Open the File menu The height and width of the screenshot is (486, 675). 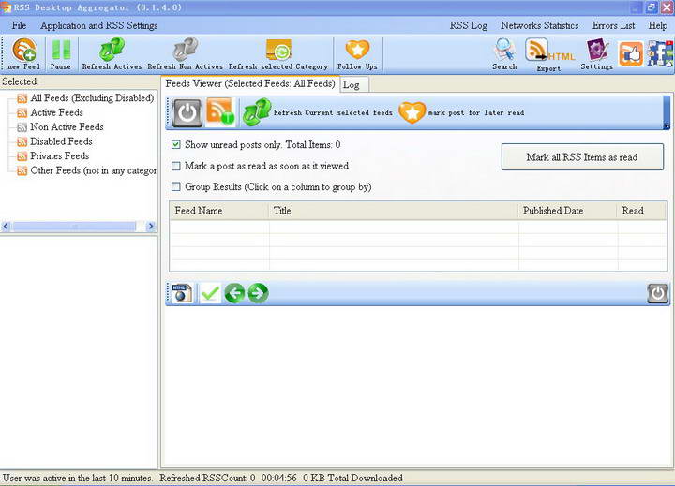(x=19, y=25)
